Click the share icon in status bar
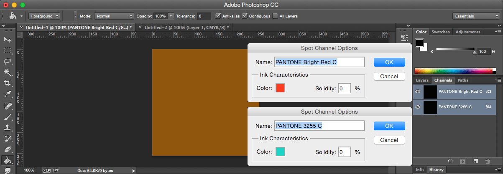The width and height of the screenshot is (503, 174). pos(56,170)
